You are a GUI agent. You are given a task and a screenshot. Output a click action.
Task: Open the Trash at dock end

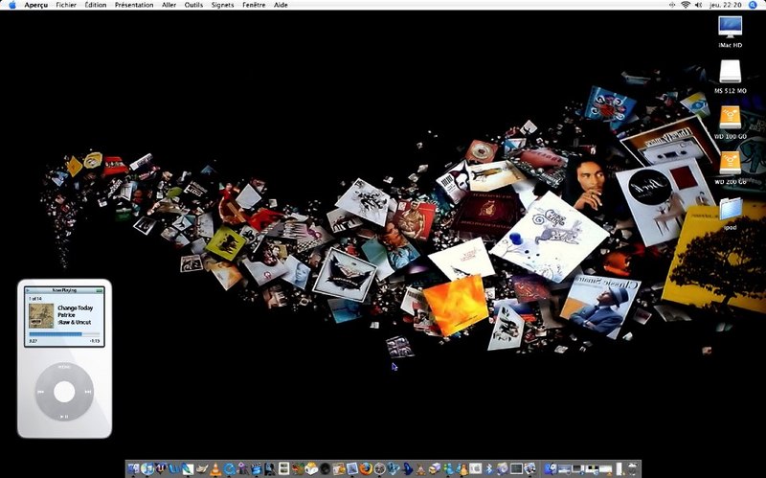pyautogui.click(x=632, y=468)
